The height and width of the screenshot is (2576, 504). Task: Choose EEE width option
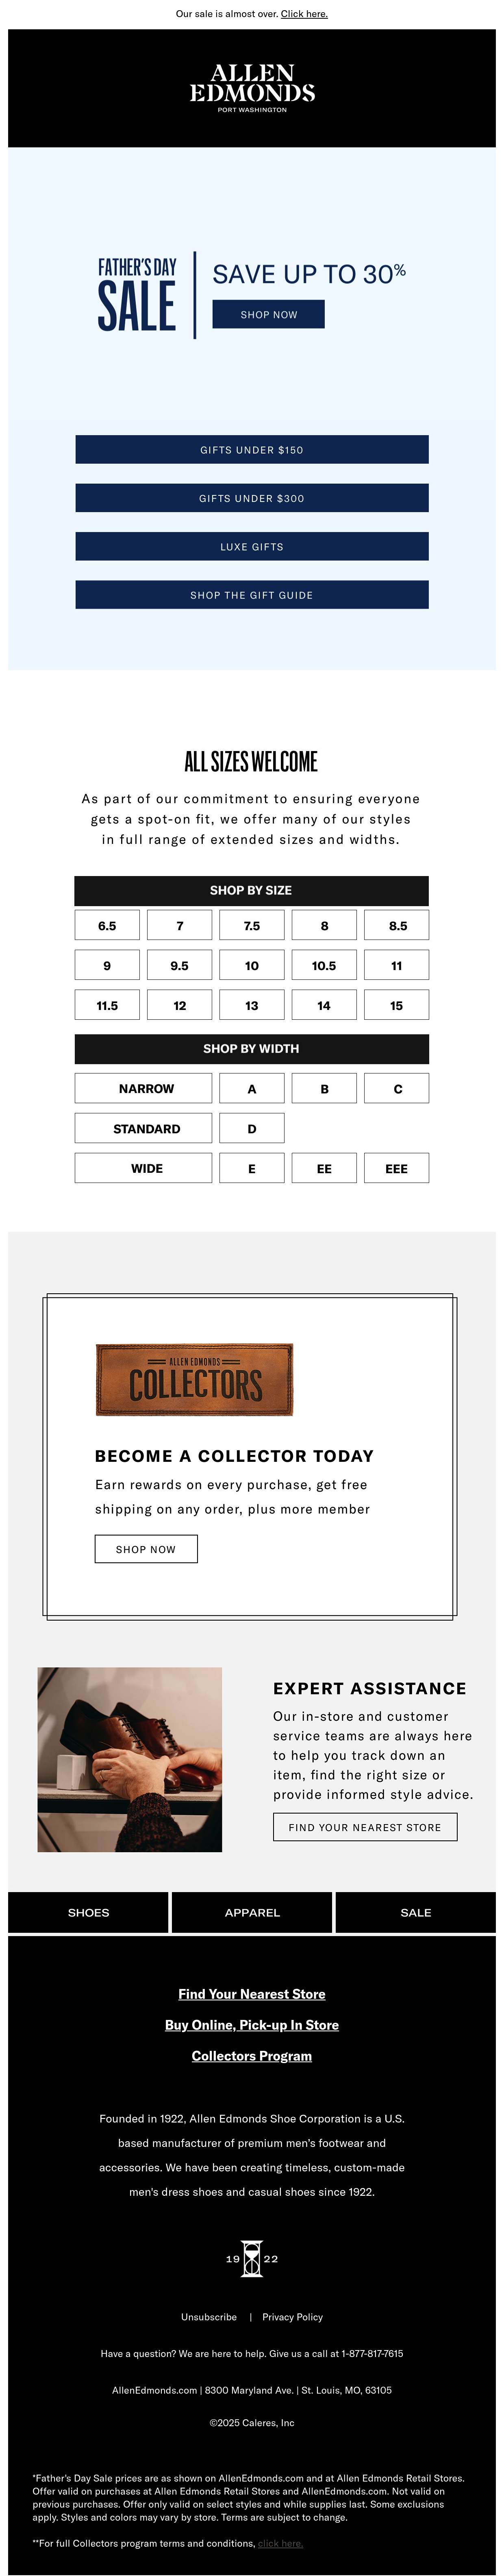pos(396,1168)
